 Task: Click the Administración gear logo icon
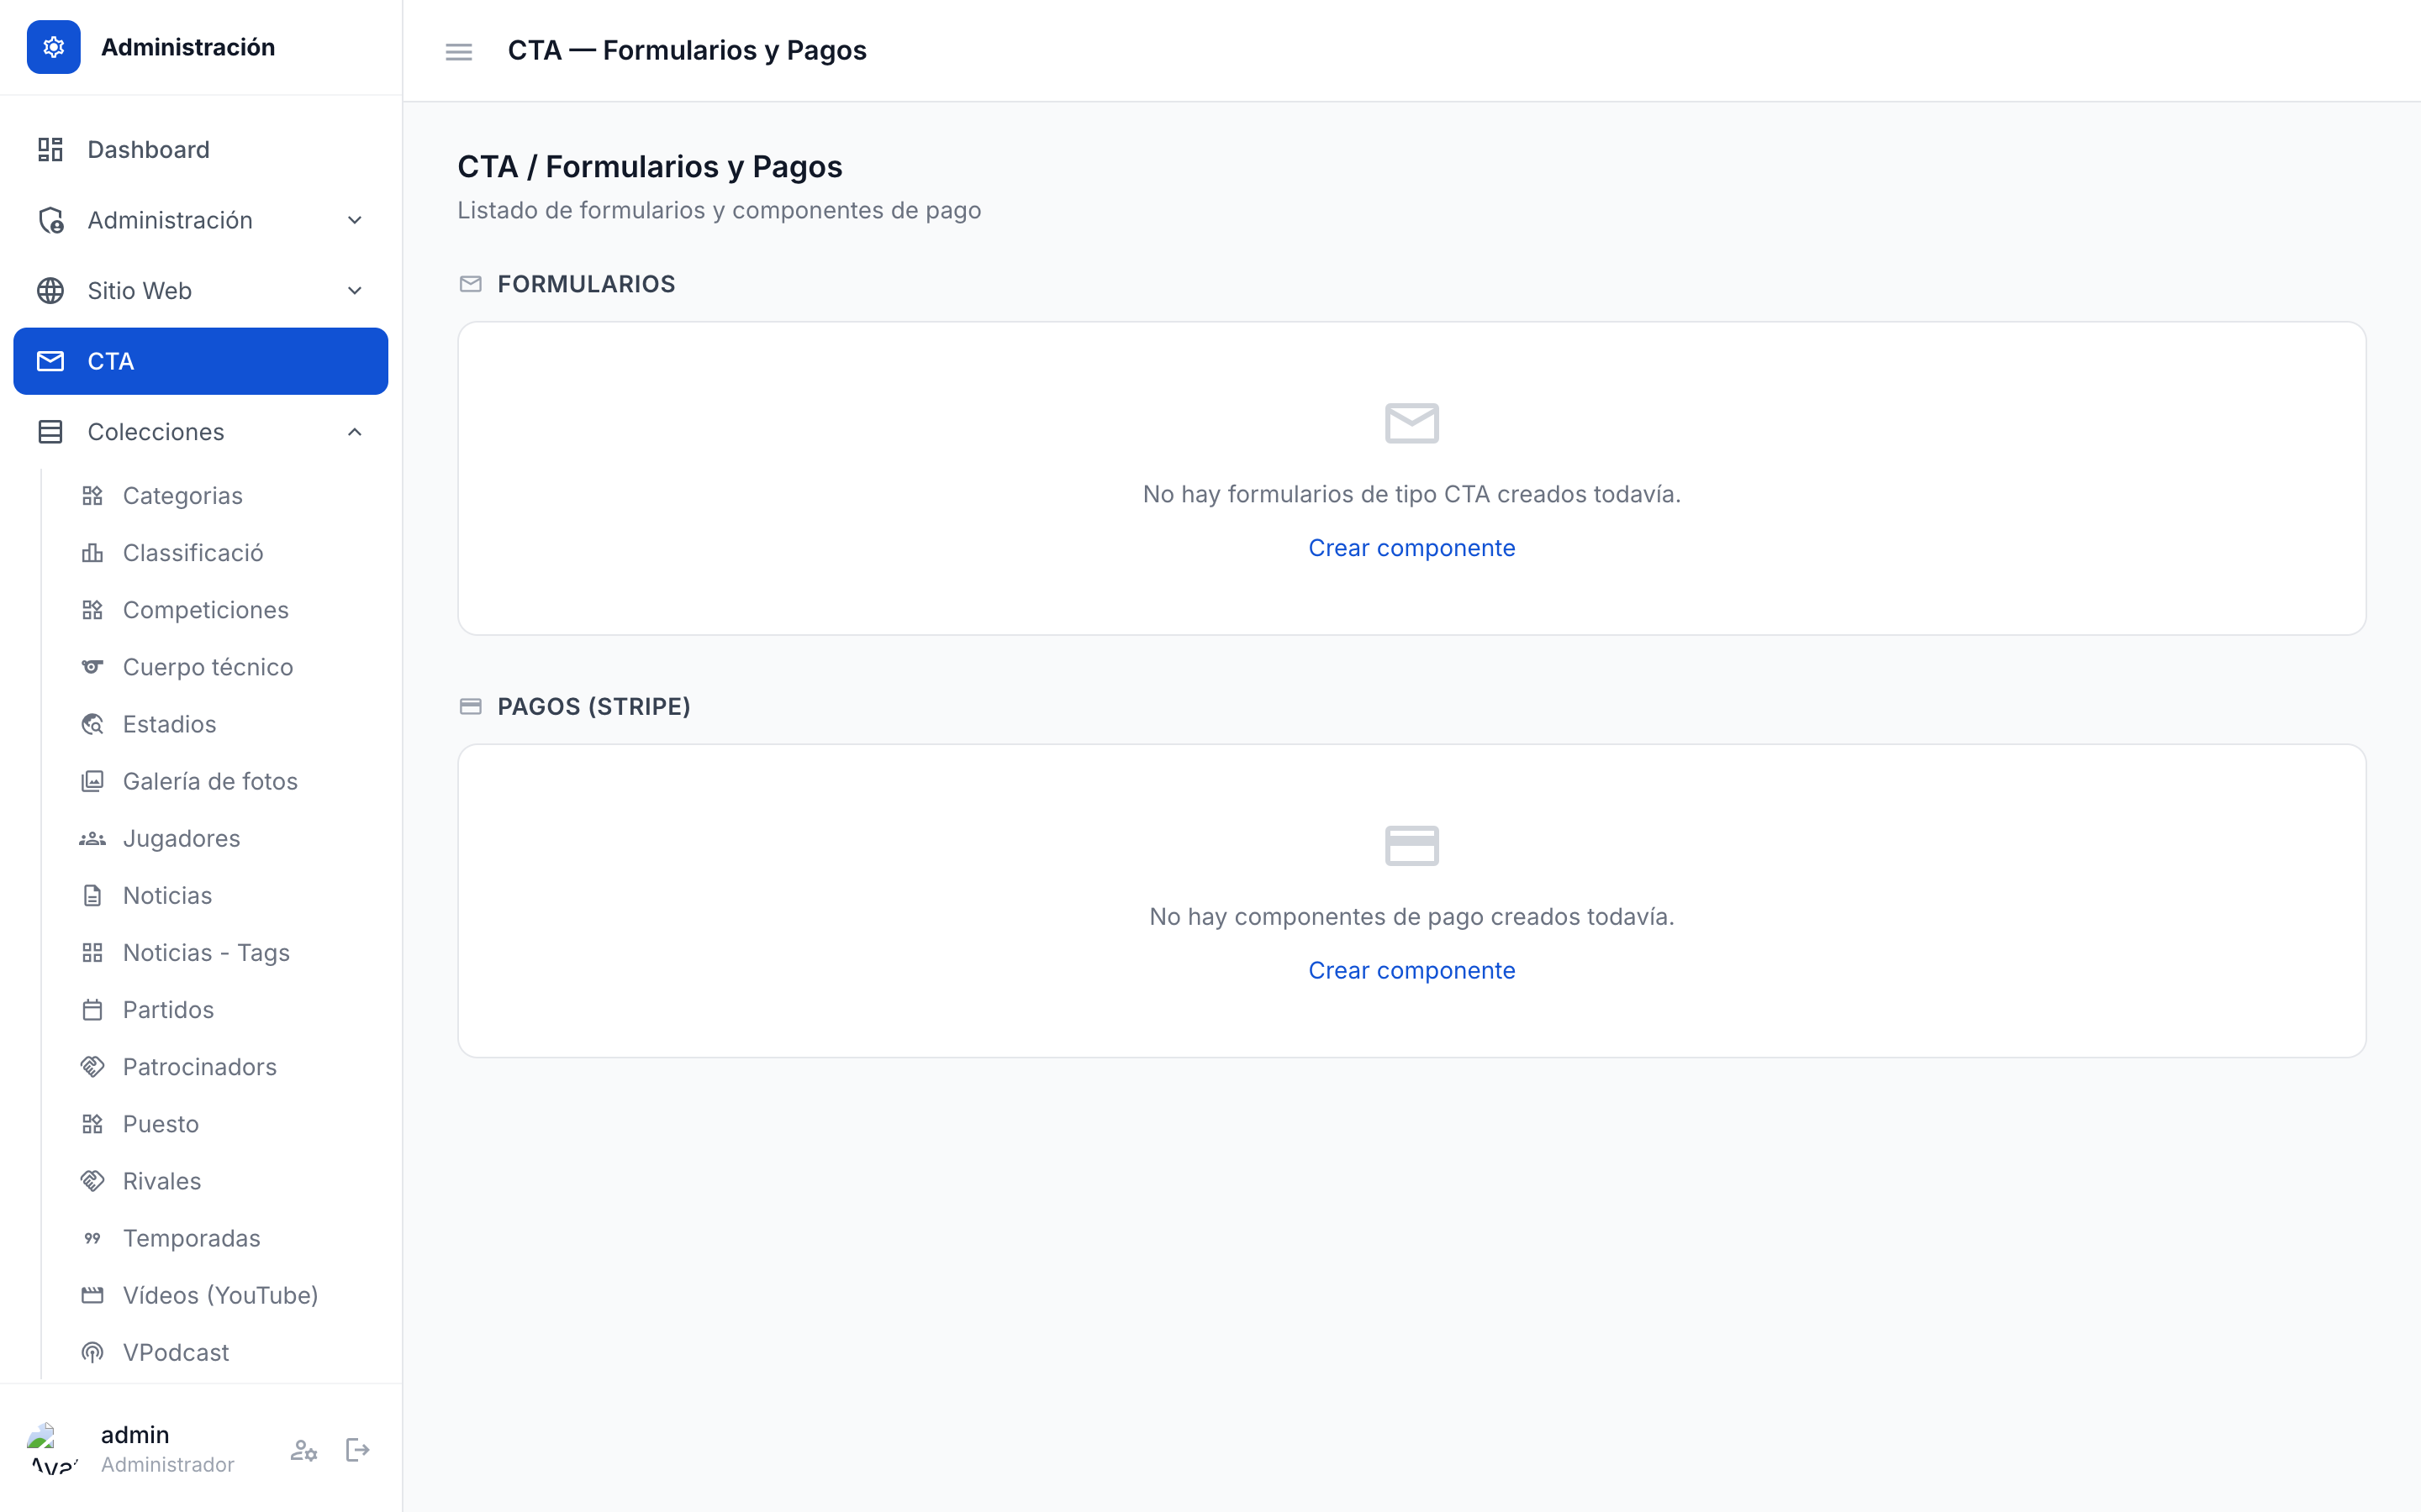tap(54, 47)
